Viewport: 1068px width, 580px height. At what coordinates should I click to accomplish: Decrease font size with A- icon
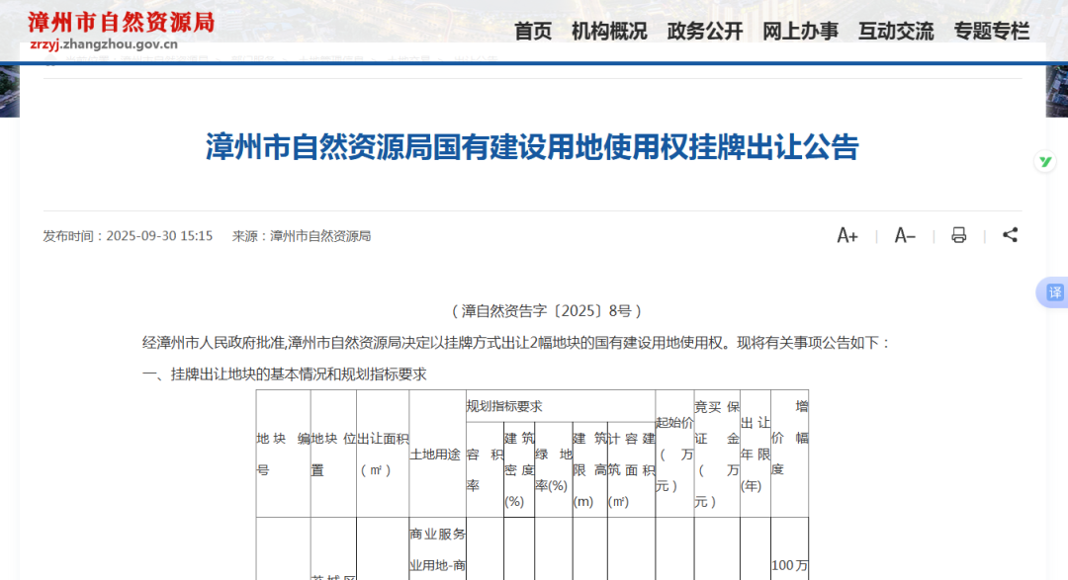coord(905,235)
